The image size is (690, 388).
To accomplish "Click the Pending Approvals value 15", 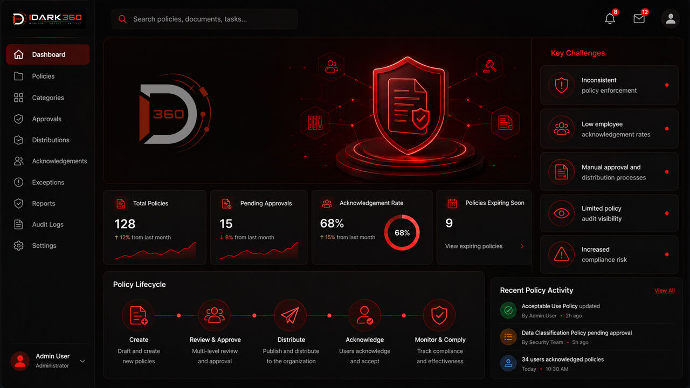I will 226,224.
